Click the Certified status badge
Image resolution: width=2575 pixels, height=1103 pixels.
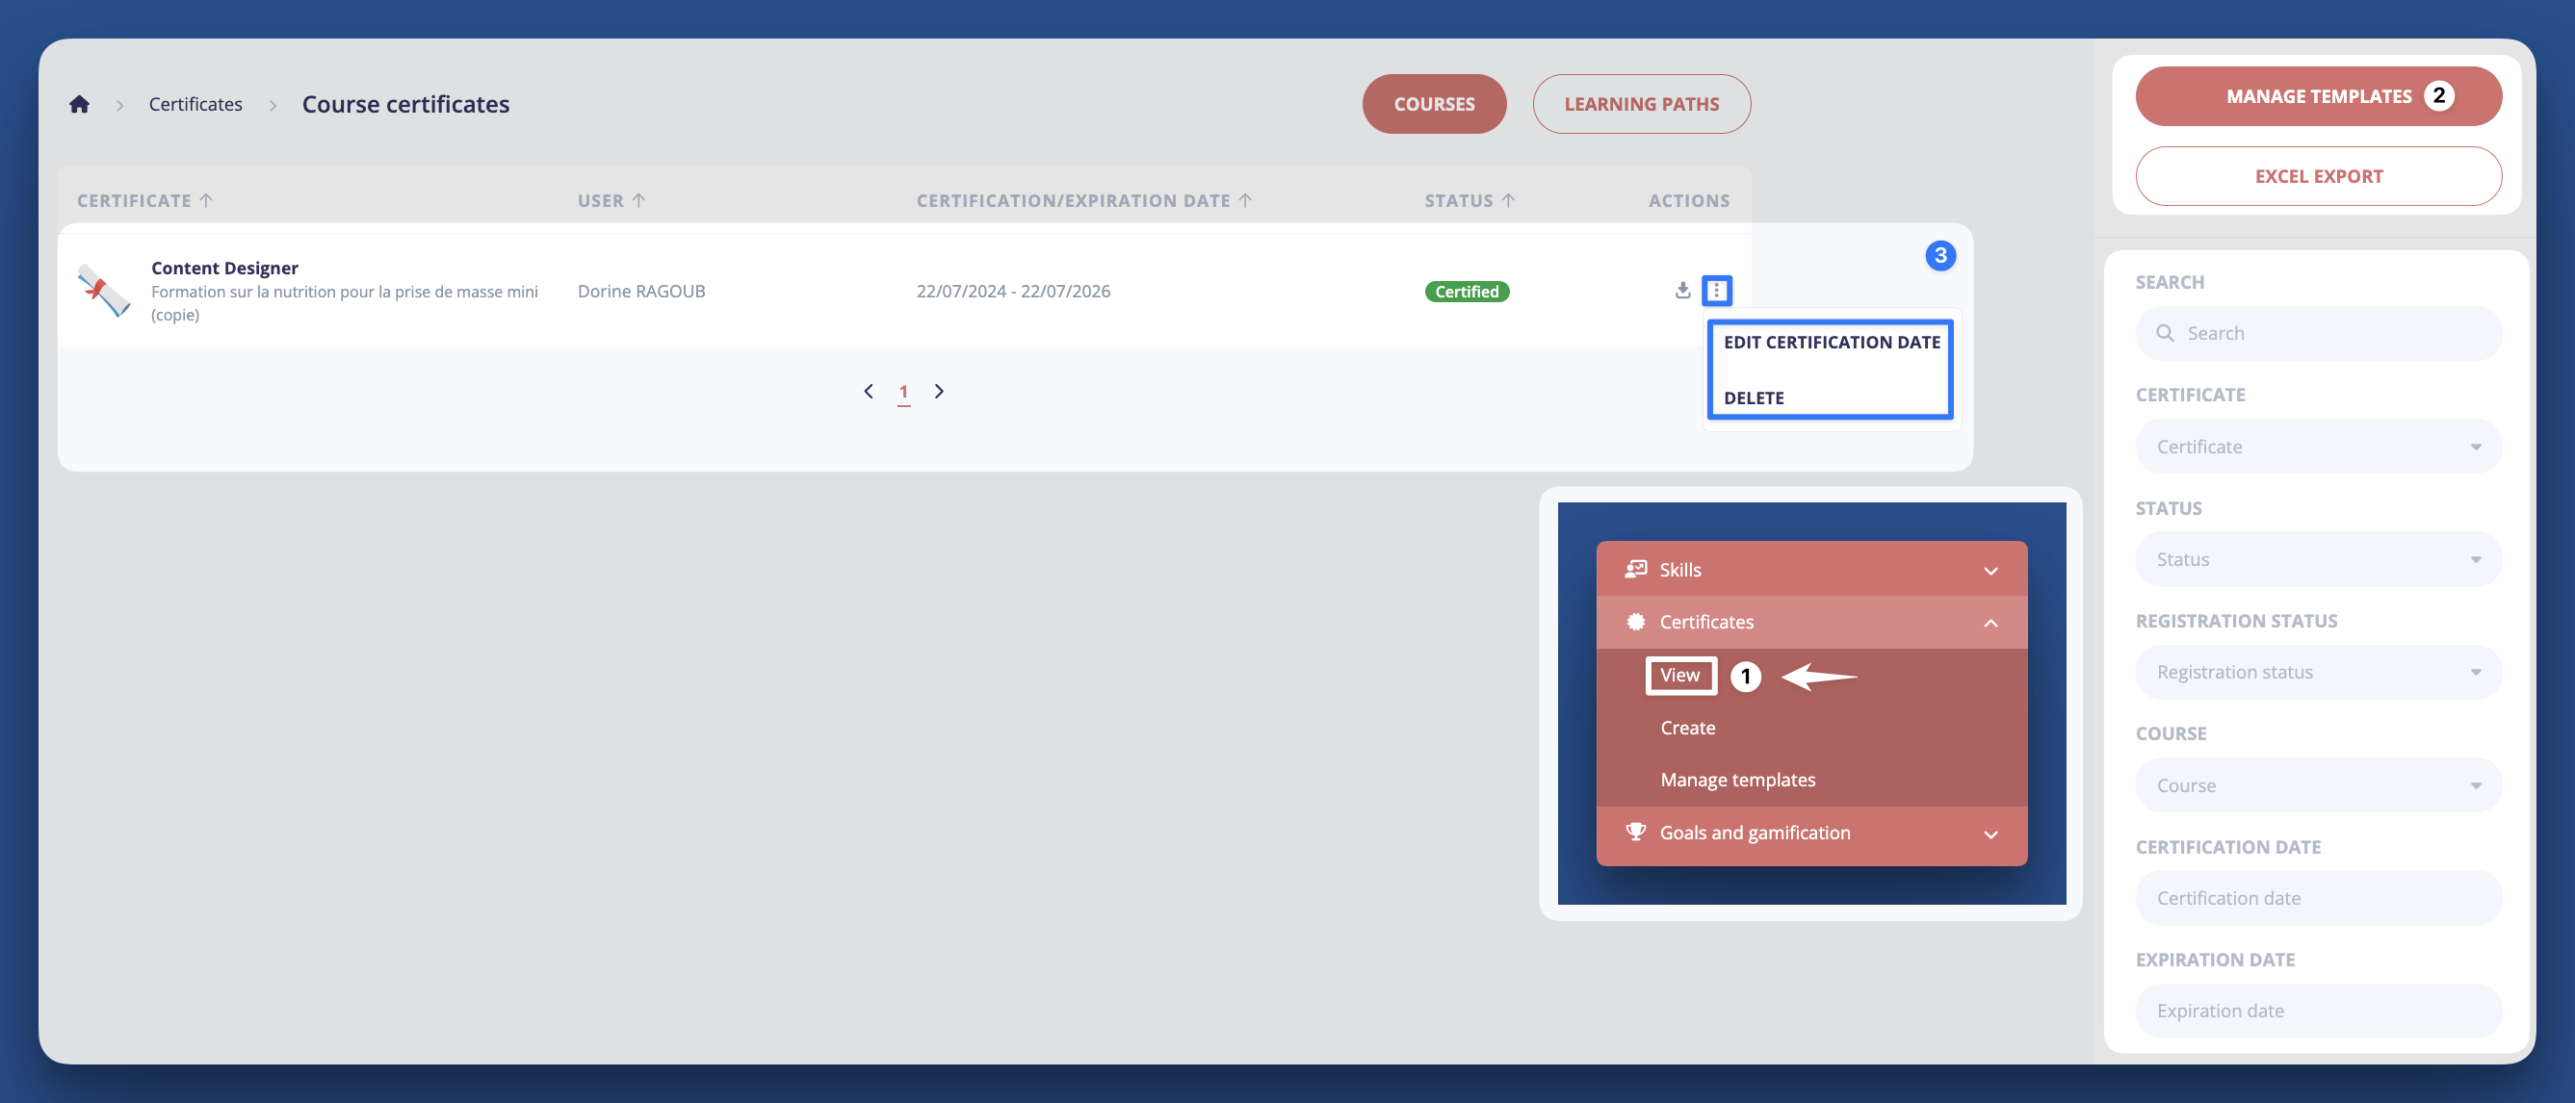1466,292
